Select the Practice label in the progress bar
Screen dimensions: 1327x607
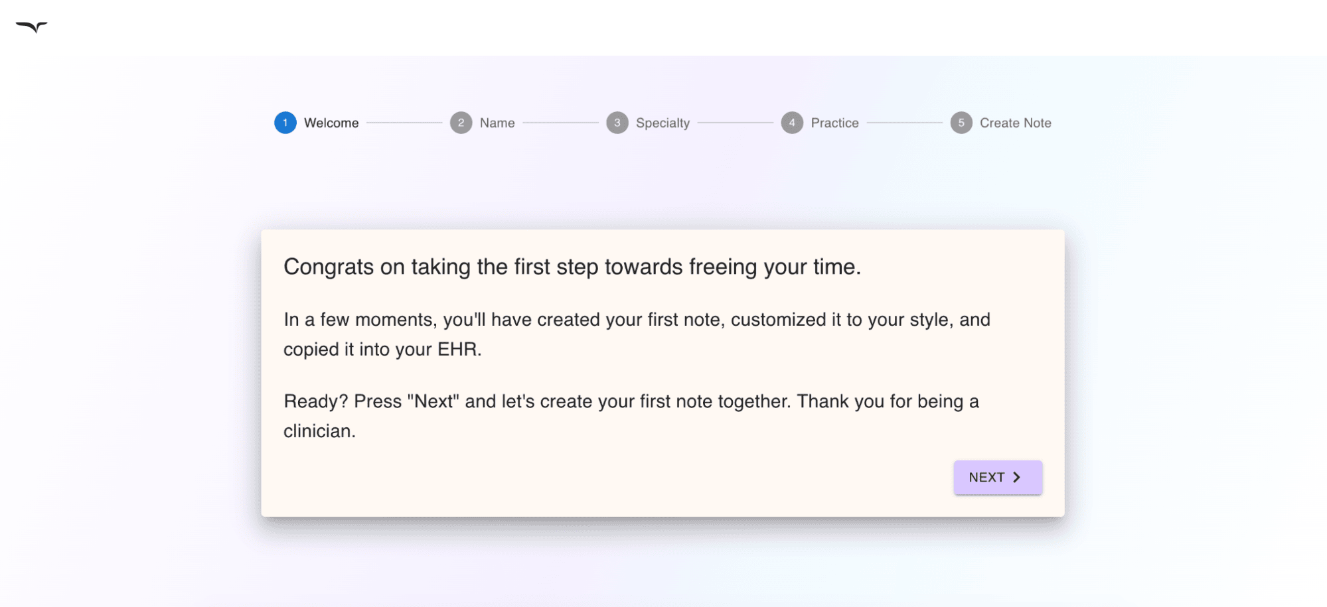tap(834, 123)
